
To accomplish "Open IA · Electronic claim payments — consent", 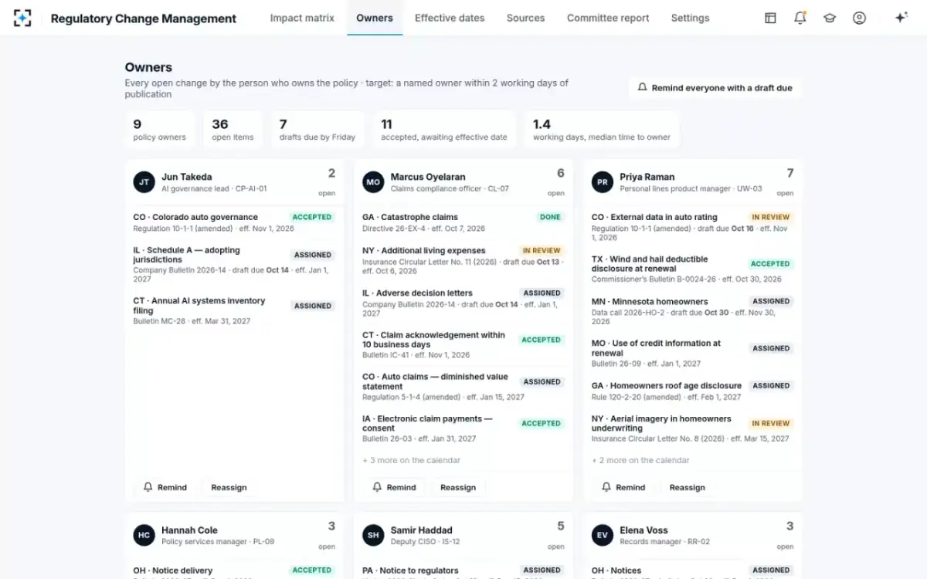I will click(x=463, y=428).
